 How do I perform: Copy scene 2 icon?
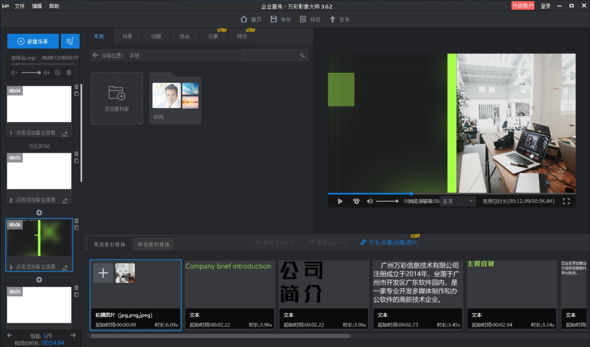(x=76, y=161)
